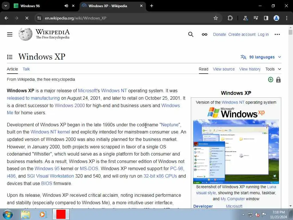Image resolution: width=293 pixels, height=220 pixels.
Task: Click the browser forward arrow
Action: [16, 18]
